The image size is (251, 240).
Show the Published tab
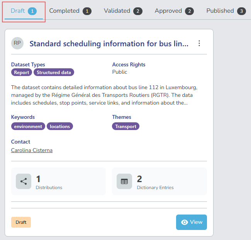pos(220,11)
